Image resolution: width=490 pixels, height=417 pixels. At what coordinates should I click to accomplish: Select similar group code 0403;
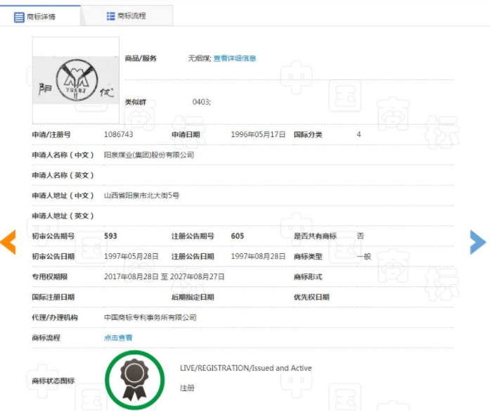click(x=202, y=102)
